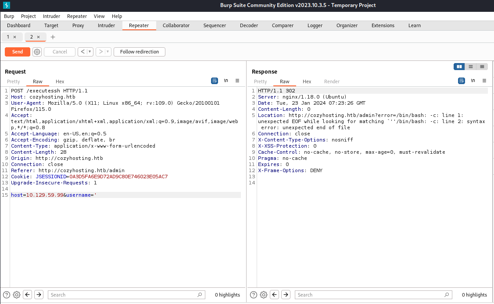
Task: Open Request search settings gear
Action: (17, 295)
